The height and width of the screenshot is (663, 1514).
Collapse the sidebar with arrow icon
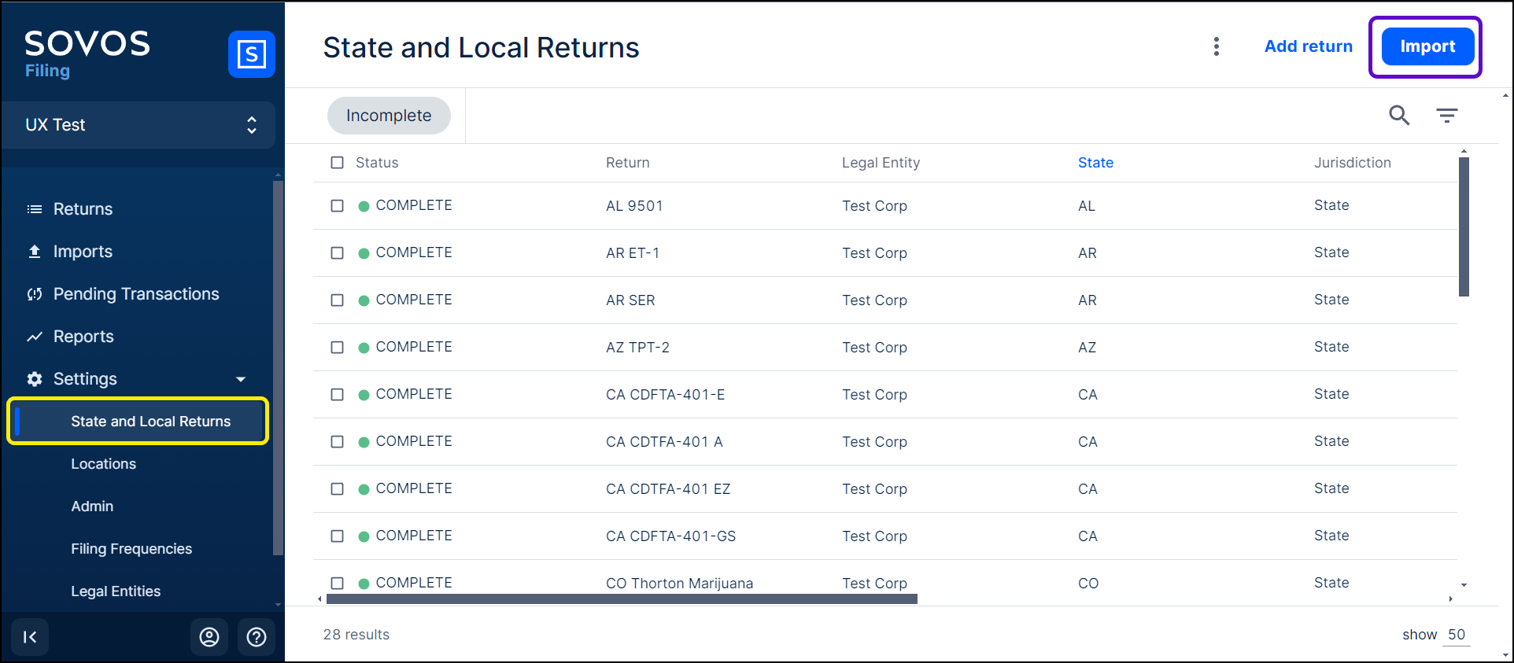tap(30, 637)
